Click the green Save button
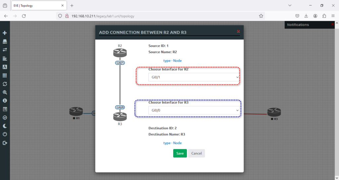 pyautogui.click(x=180, y=153)
